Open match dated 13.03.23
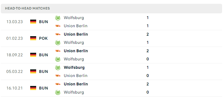The height and width of the screenshot is (102, 224). point(111,22)
